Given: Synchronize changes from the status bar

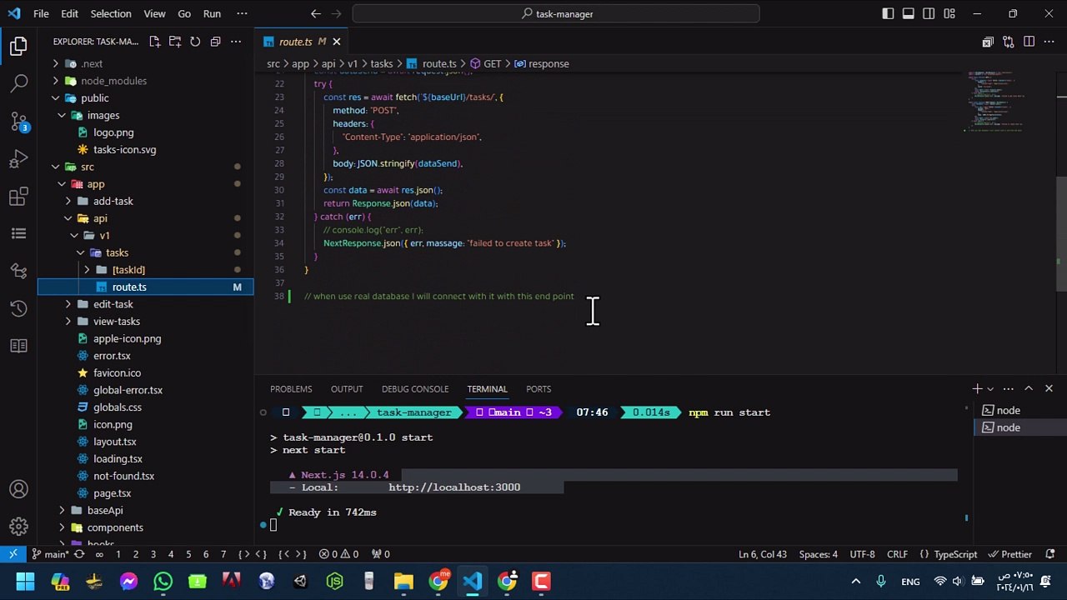Looking at the screenshot, I should (x=79, y=554).
